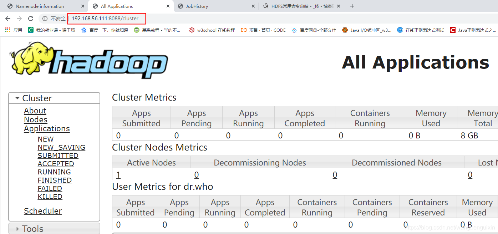This screenshot has height=234, width=498.
Task: Click the Active Nodes column header
Action: point(151,163)
